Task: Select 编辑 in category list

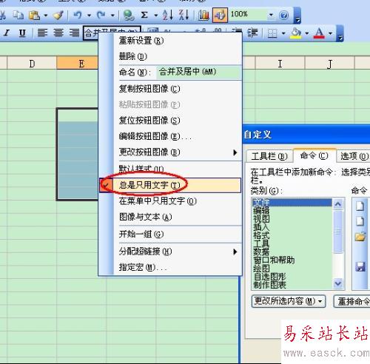Action: point(292,211)
